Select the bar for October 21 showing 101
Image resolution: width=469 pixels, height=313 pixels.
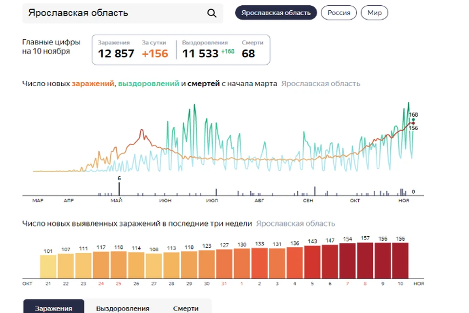pos(48,267)
